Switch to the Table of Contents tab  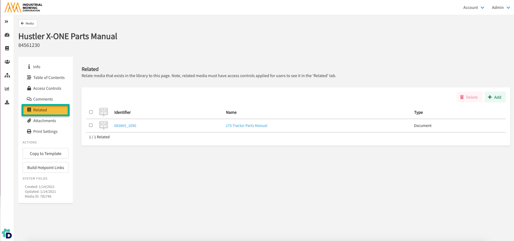pyautogui.click(x=49, y=78)
